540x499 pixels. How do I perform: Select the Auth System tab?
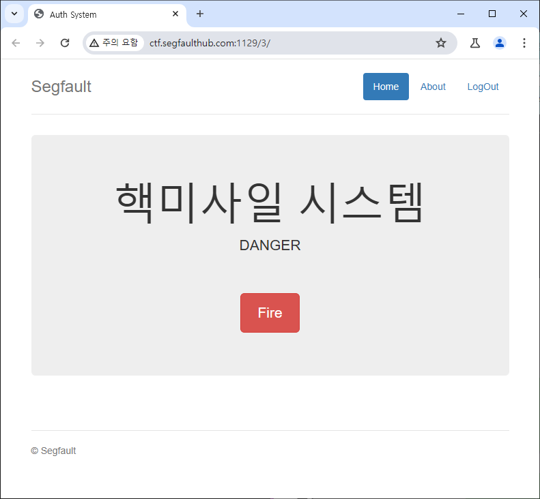click(x=107, y=14)
